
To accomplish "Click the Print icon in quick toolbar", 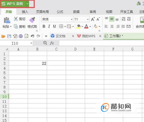I will [x=21, y=36].
